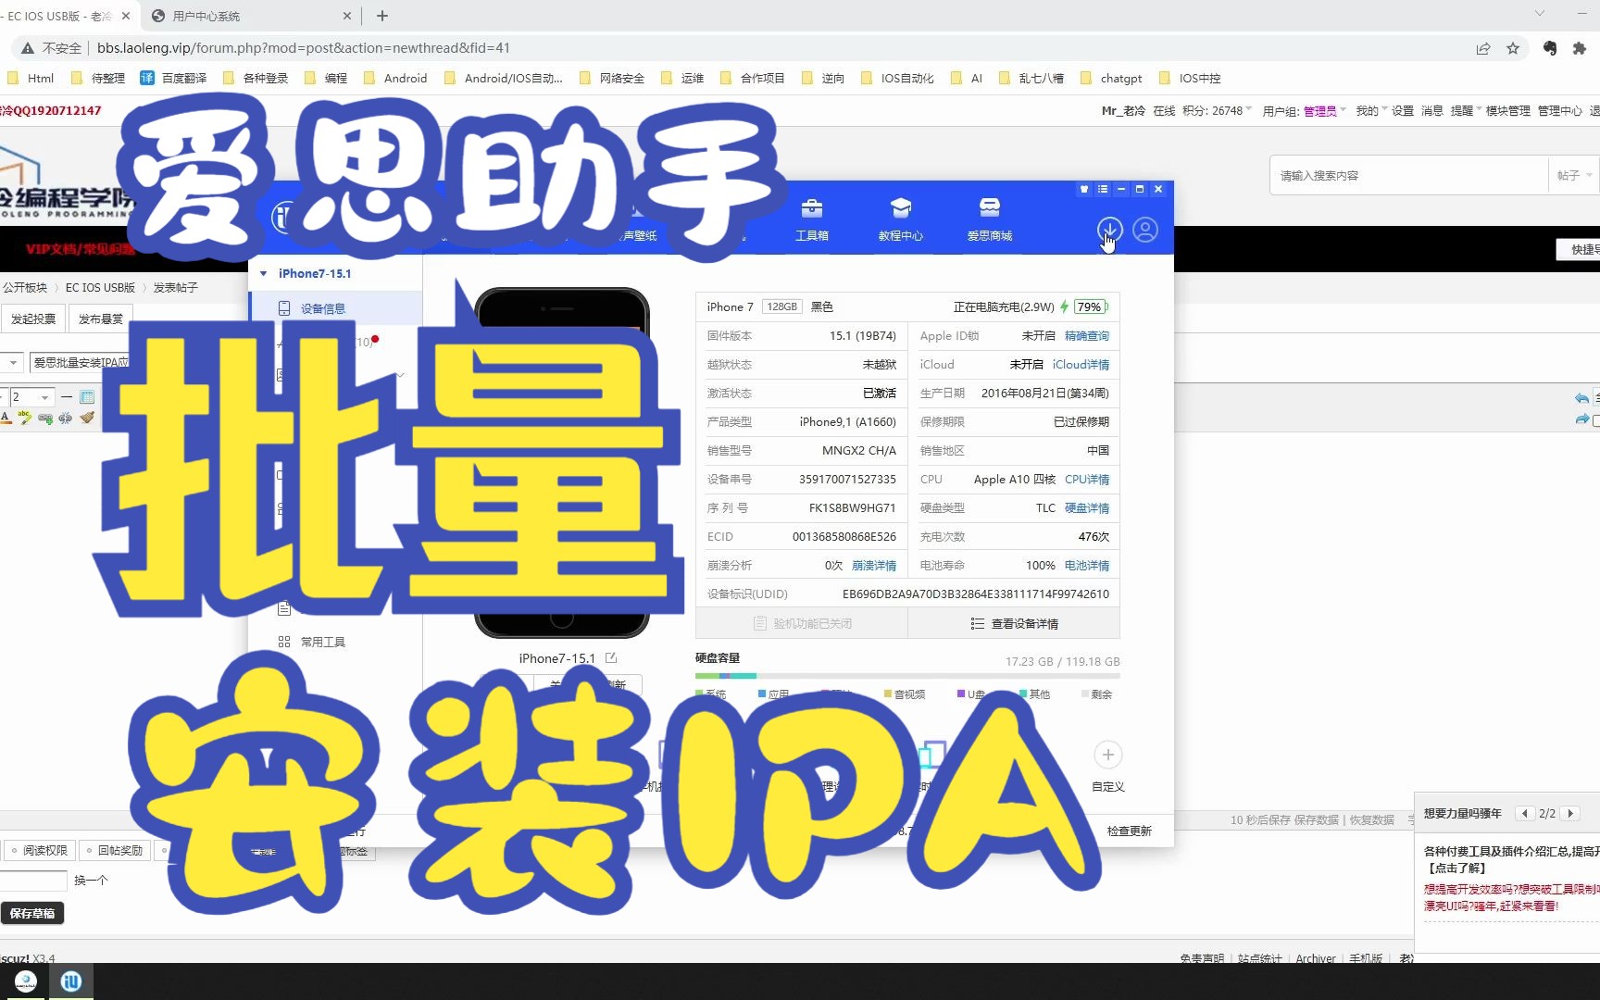Insert a link with the chain-plus icon
The image size is (1600, 1000).
pyautogui.click(x=45, y=418)
